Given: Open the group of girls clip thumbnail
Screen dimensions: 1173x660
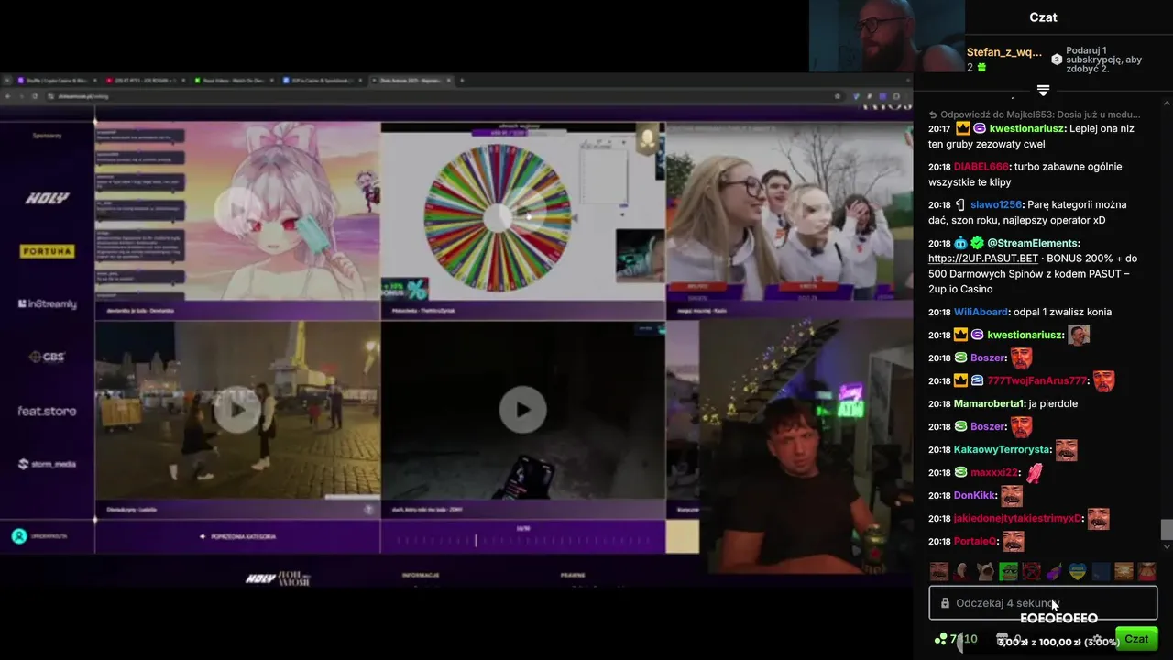Looking at the screenshot, I should (x=789, y=211).
